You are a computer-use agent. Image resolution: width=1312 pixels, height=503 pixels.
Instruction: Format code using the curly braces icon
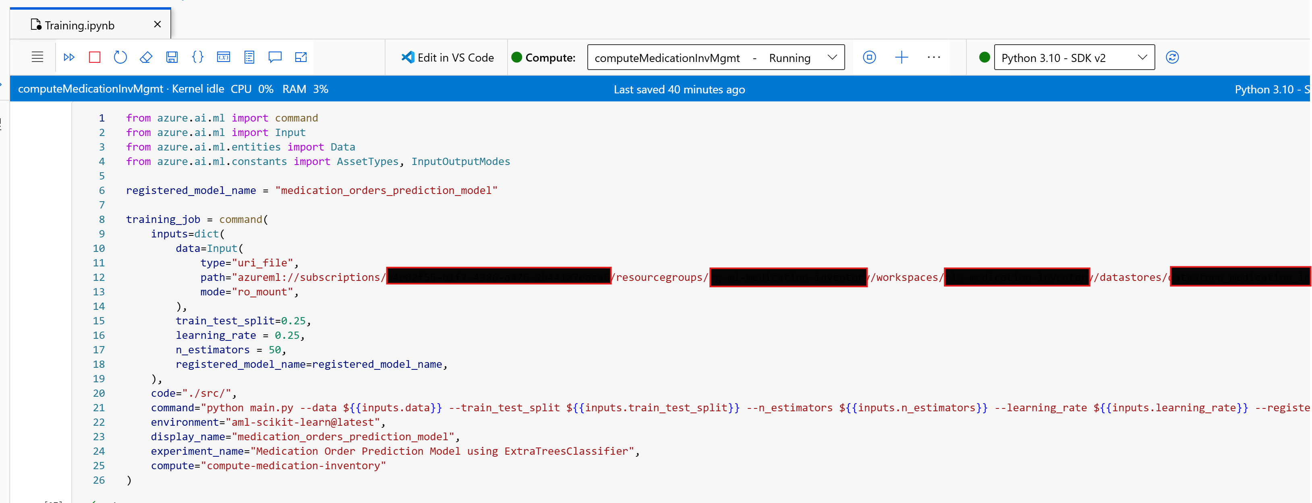click(198, 57)
